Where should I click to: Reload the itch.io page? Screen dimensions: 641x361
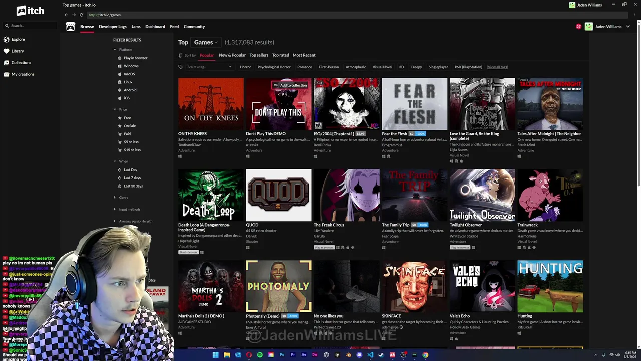coord(81,15)
